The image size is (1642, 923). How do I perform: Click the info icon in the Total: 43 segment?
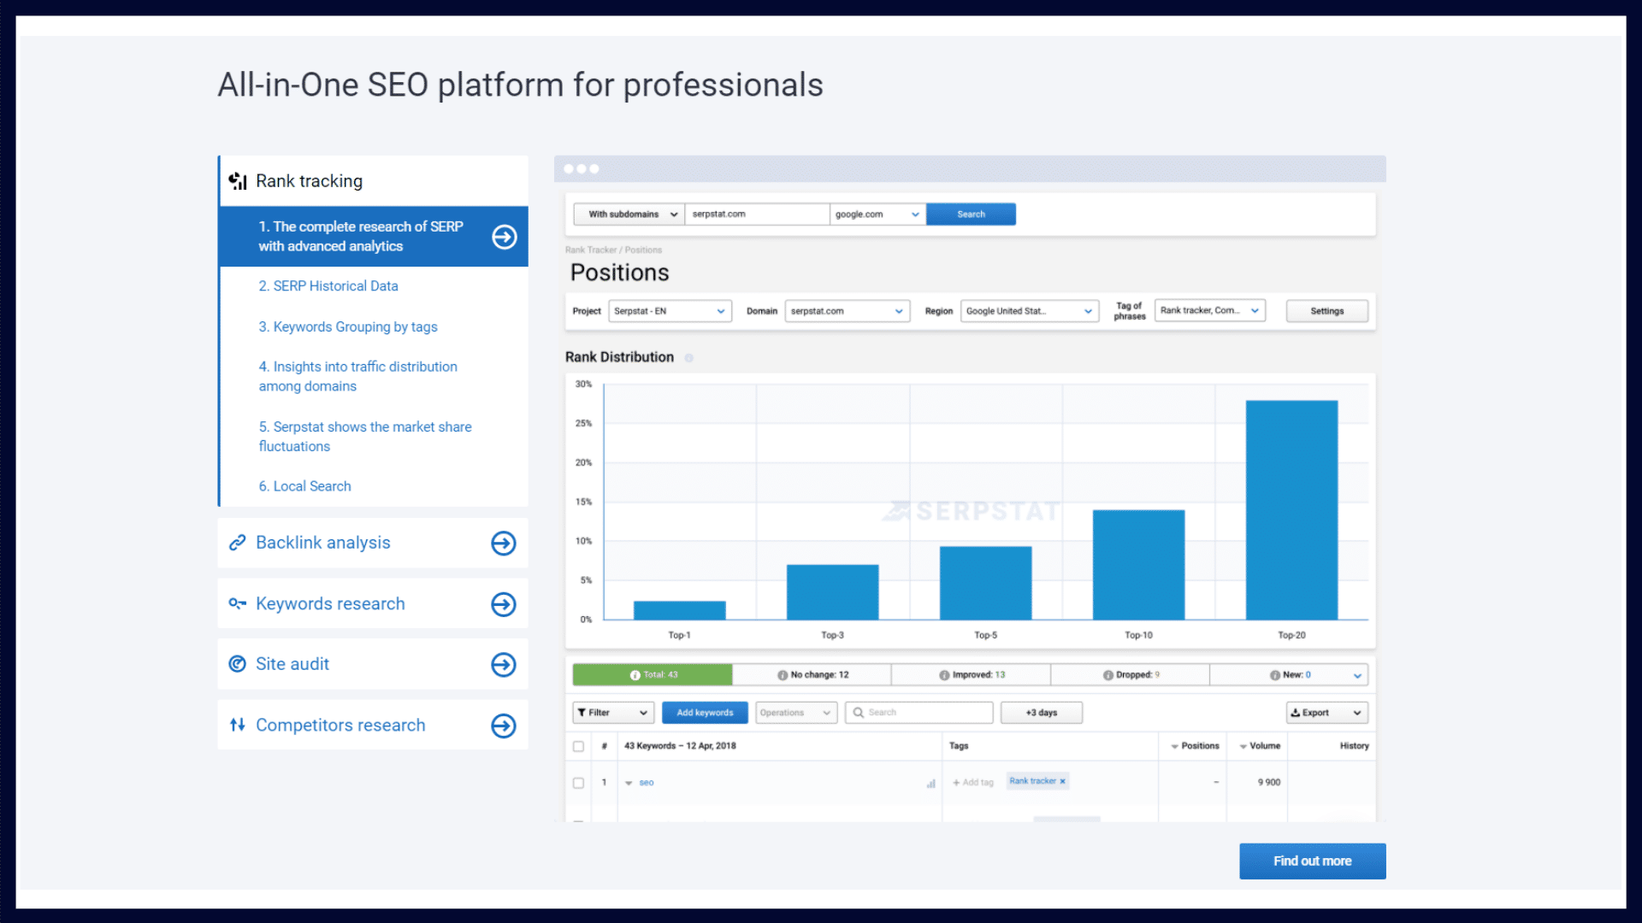(x=635, y=675)
